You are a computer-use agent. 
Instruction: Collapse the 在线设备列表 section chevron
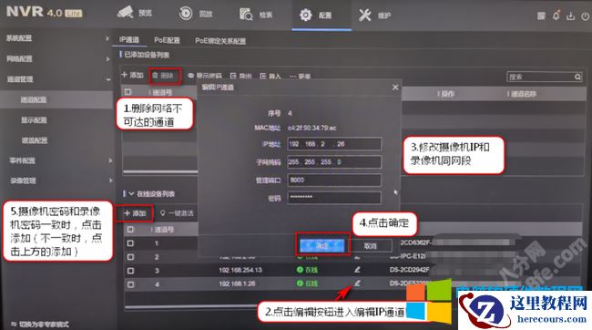(x=131, y=193)
